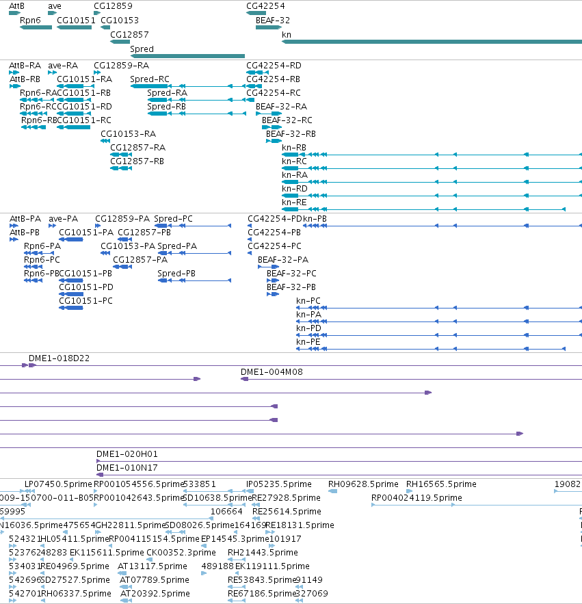Select transcript Rpn6-RC
Viewport: 582px width, 604px height.
point(33,114)
